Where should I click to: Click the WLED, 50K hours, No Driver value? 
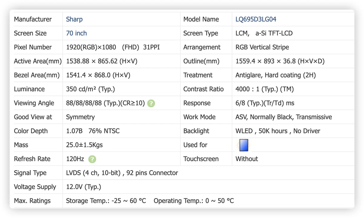pos(278,131)
